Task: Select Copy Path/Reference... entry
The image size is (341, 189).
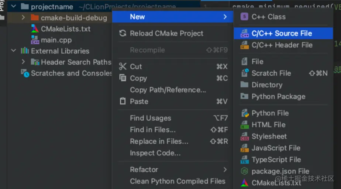Action: pyautogui.click(x=173, y=90)
